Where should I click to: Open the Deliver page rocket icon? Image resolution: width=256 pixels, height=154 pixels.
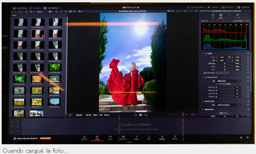pos(175,138)
